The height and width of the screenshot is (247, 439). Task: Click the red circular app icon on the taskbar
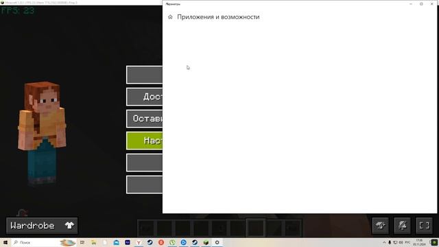pos(161,242)
